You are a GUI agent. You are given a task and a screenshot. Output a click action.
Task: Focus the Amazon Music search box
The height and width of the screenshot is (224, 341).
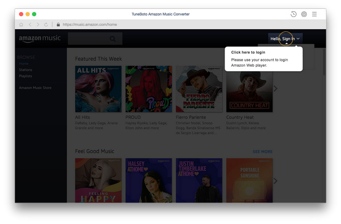[95, 38]
